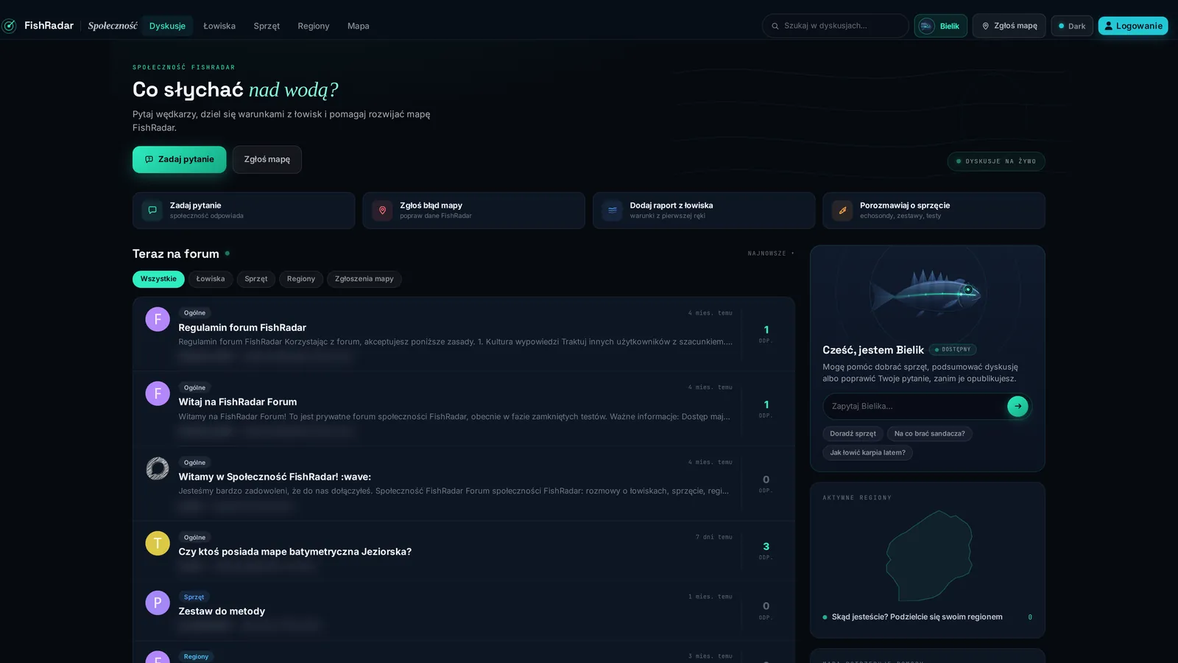This screenshot has width=1178, height=663.
Task: Filter forum by Regiony chip
Action: [301, 279]
